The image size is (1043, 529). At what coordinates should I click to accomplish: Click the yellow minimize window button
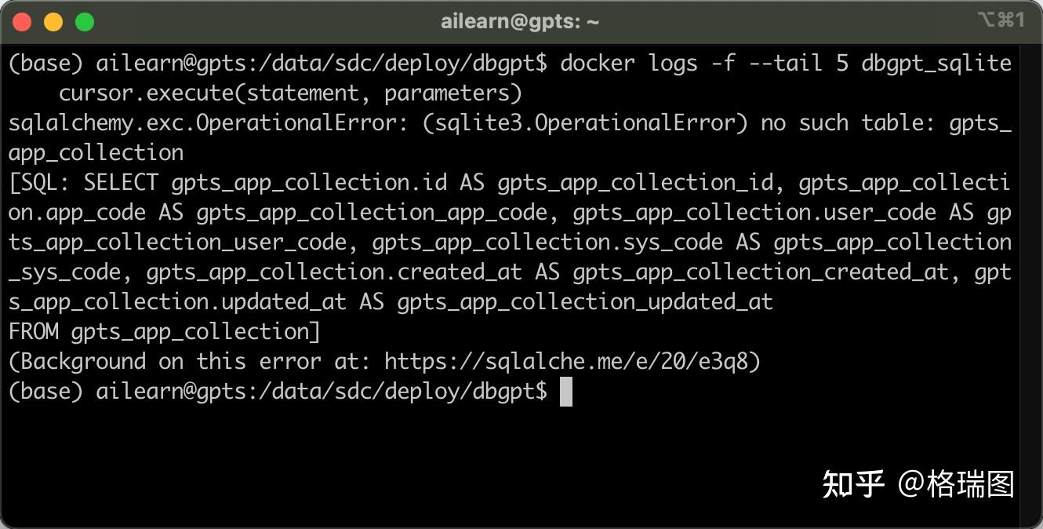pyautogui.click(x=53, y=22)
